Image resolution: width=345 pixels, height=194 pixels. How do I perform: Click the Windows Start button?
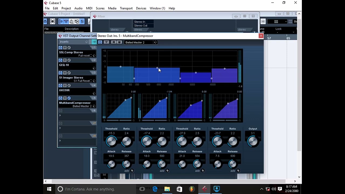[49, 189]
